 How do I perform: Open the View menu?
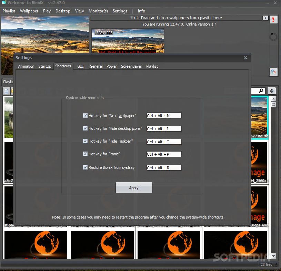point(79,11)
